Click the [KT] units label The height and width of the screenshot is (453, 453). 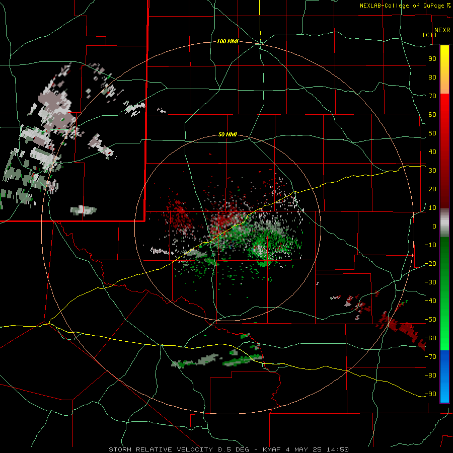pyautogui.click(x=429, y=35)
